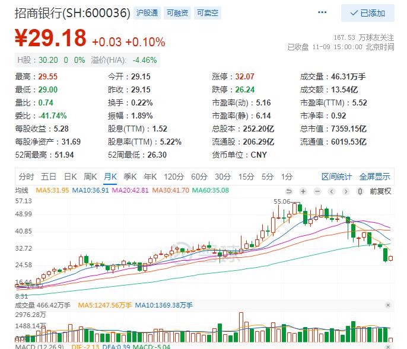Click the 55.06 peak price label on chart
This screenshot has height=349, width=407.
pos(282,201)
